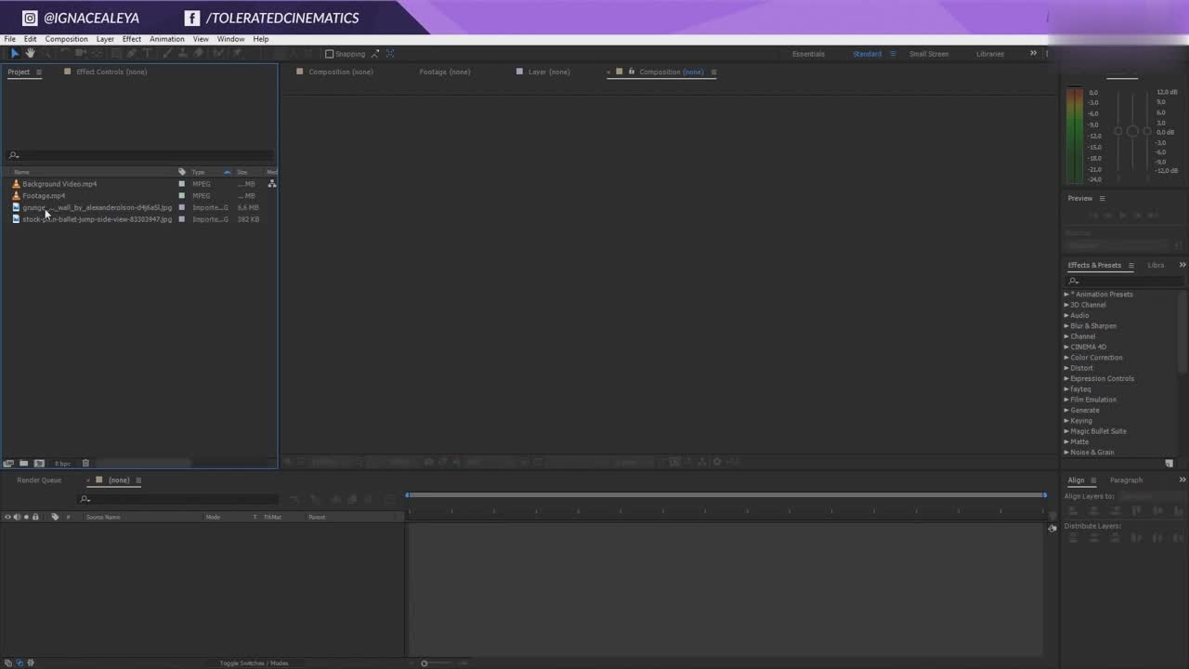Delete selected project item with trash icon

(x=85, y=464)
